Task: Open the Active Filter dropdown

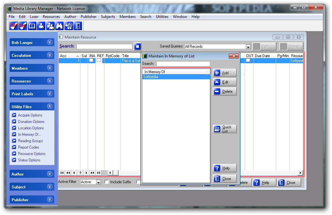Action: [98, 182]
